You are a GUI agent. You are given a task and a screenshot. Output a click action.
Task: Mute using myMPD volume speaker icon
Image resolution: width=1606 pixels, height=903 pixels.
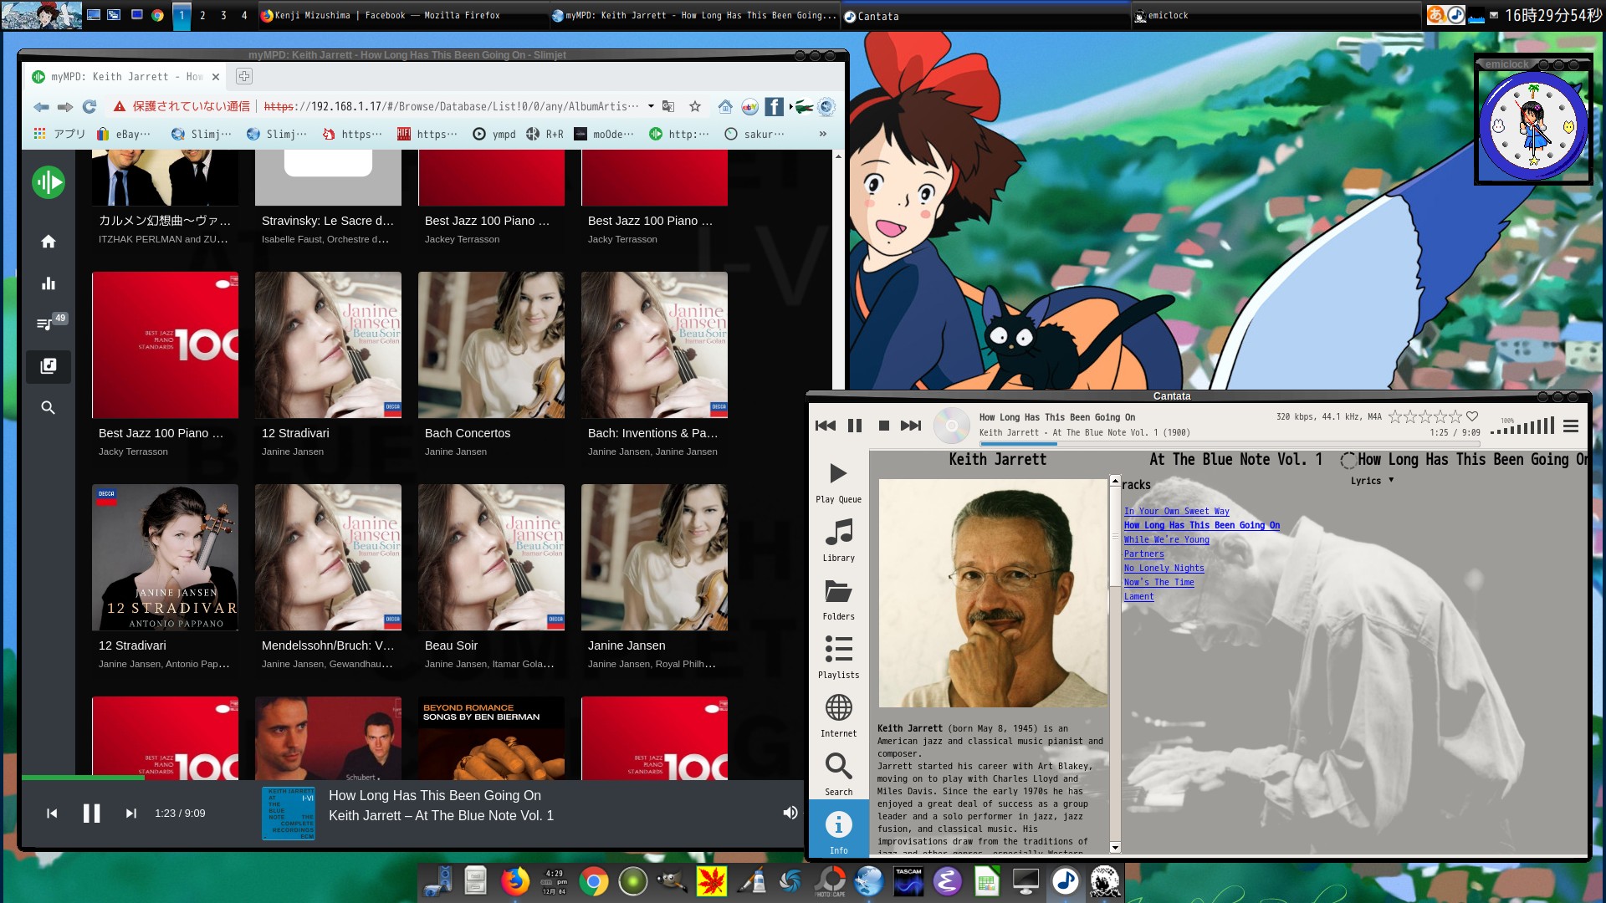pyautogui.click(x=790, y=813)
